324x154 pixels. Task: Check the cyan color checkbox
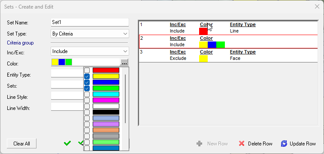(x=87, y=94)
